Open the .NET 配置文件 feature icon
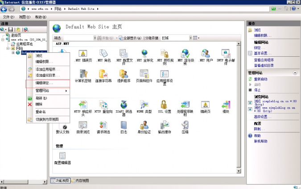 [x=124, y=54]
